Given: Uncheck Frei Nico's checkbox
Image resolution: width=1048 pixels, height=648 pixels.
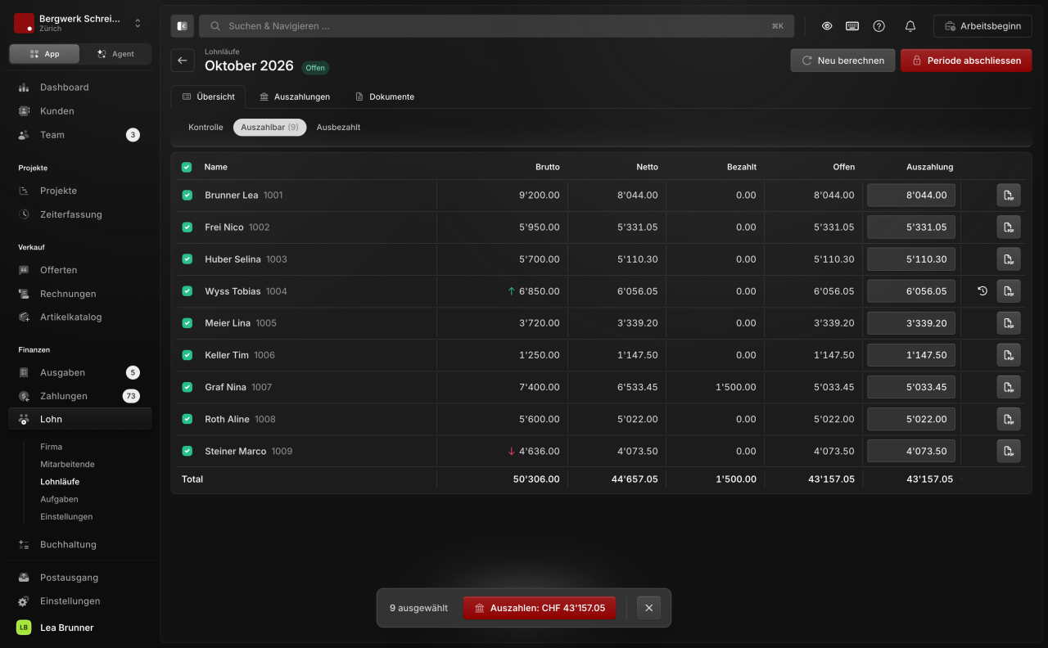Looking at the screenshot, I should coord(187,227).
